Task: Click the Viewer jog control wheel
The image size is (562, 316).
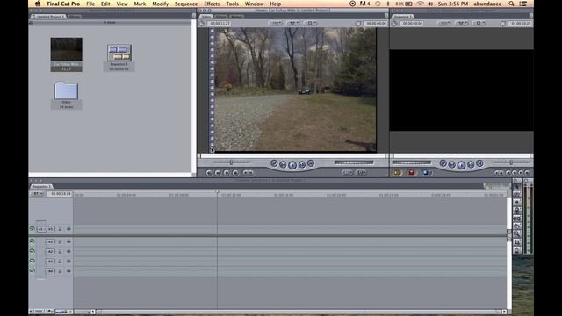Action: click(354, 162)
